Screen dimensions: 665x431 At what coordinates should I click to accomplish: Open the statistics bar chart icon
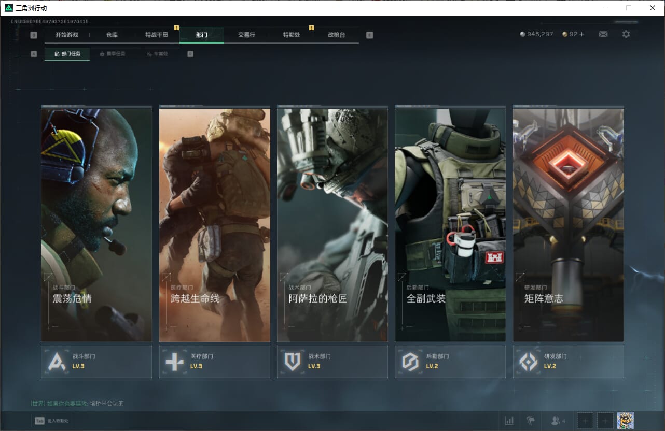(x=509, y=421)
